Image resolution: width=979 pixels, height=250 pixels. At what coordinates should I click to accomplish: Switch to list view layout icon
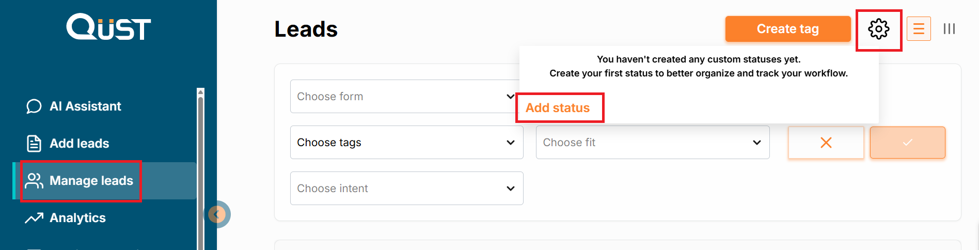pos(919,29)
